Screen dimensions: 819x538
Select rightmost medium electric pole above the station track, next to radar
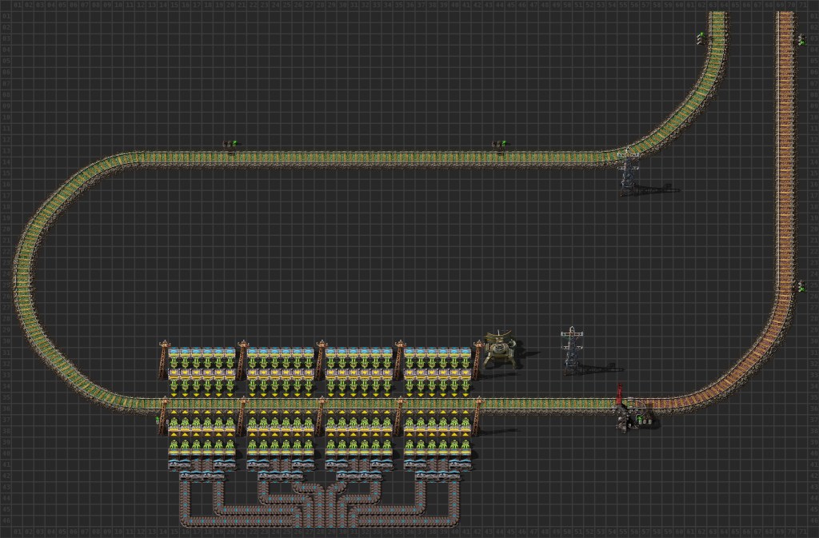[x=477, y=360]
